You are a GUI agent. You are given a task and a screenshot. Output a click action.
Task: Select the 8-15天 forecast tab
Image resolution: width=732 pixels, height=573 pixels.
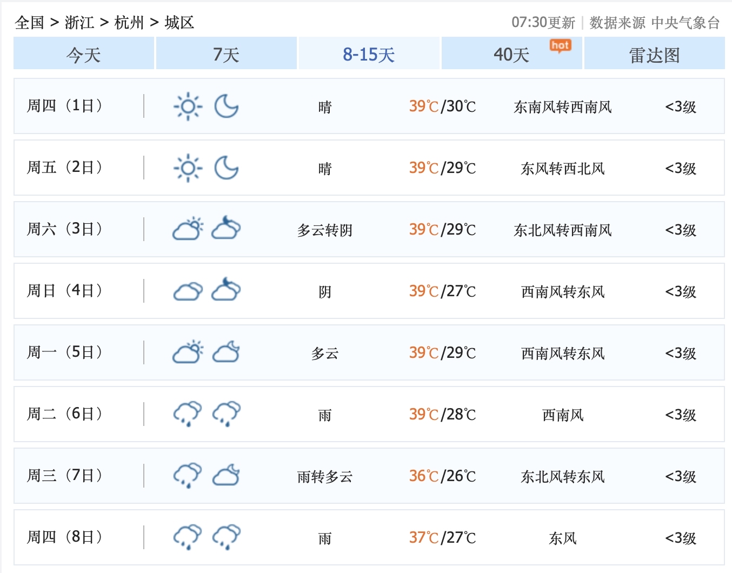click(x=369, y=53)
